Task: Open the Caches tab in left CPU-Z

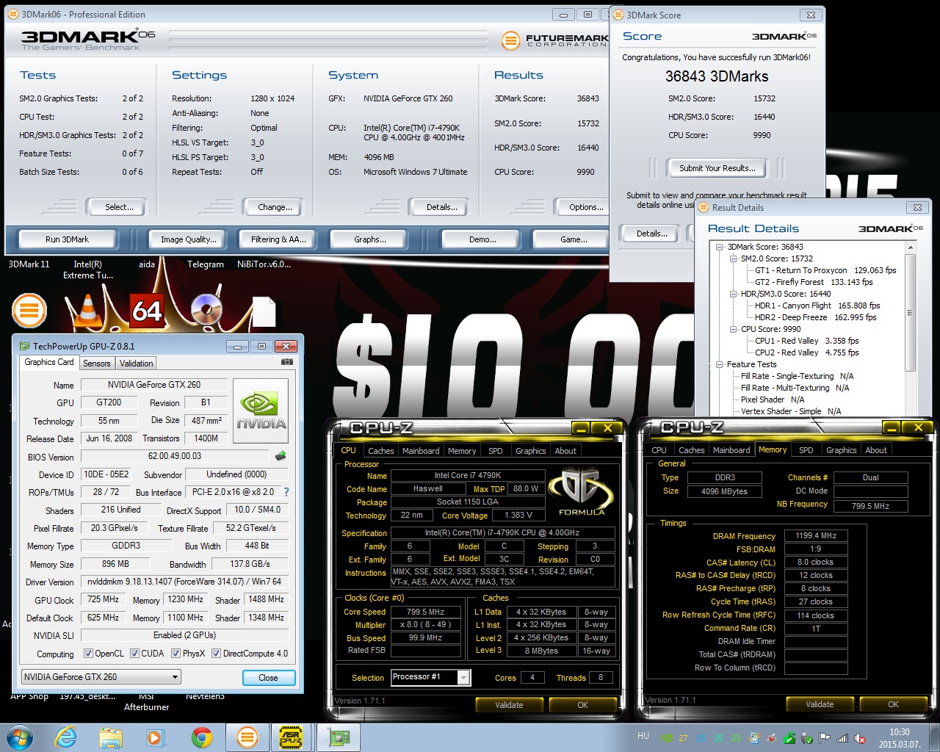Action: 380,451
